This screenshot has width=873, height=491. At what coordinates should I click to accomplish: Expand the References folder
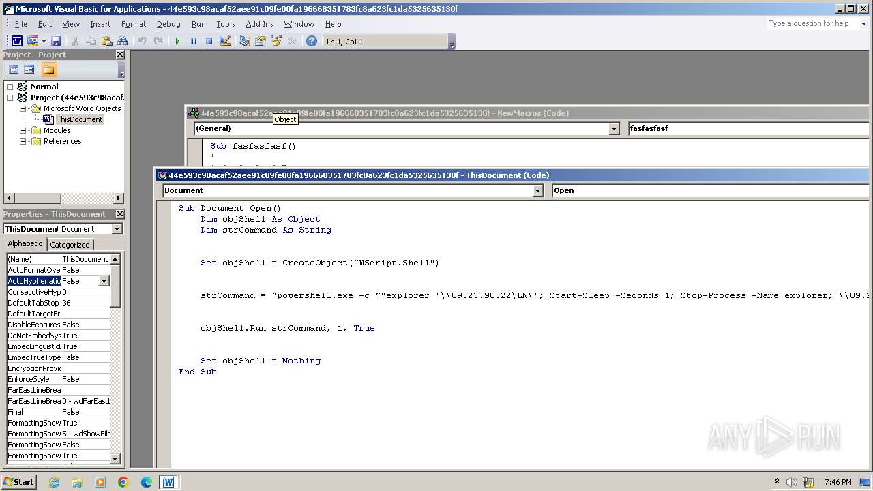[x=23, y=141]
